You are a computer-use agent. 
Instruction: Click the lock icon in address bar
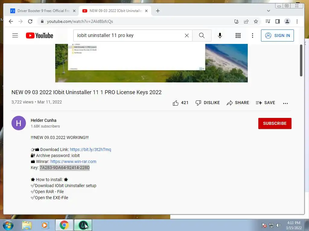click(42, 21)
